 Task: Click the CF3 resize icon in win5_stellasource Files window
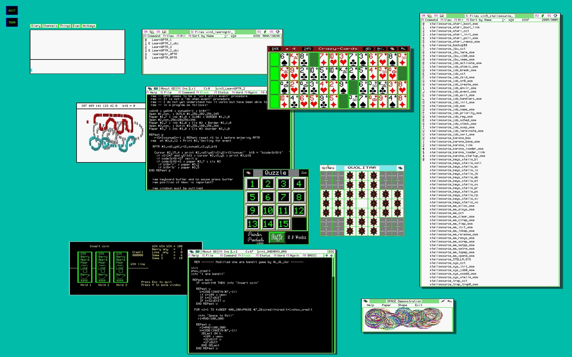(x=442, y=16)
